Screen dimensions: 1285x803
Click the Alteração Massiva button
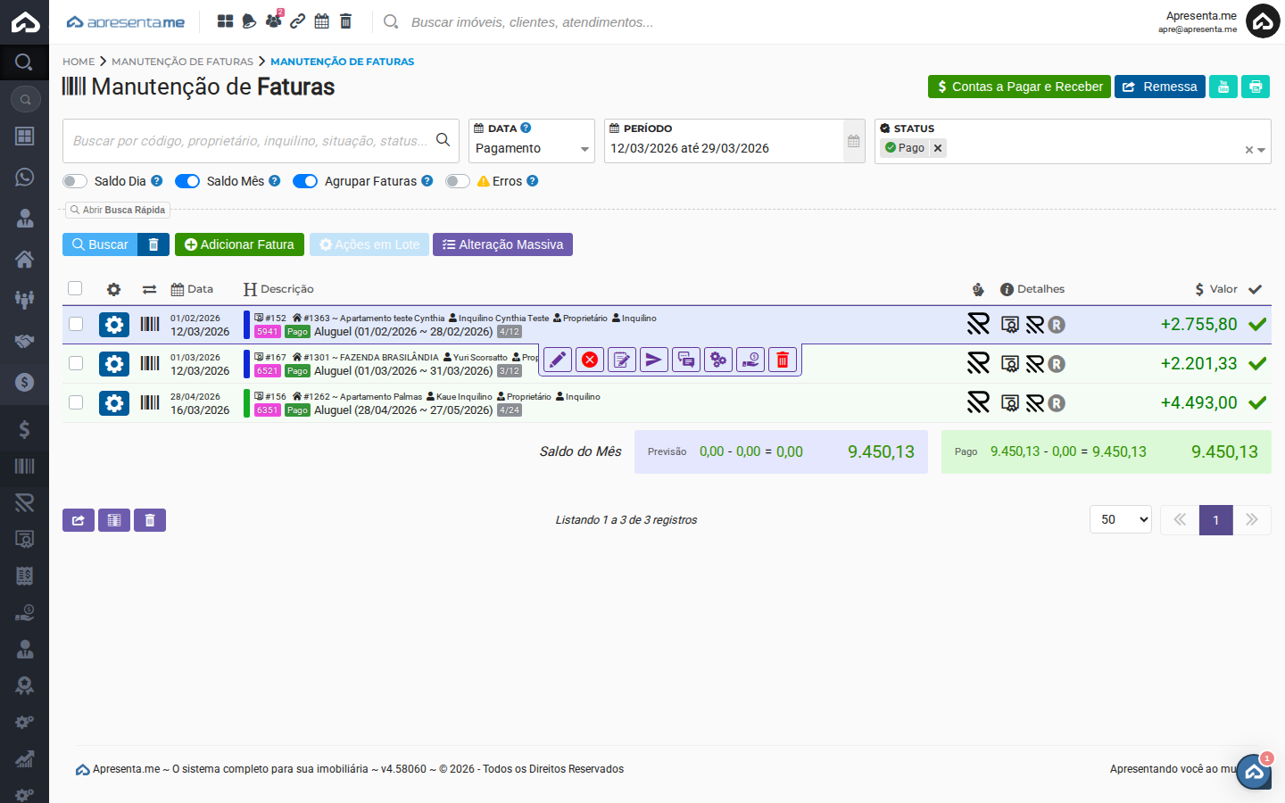pos(502,244)
